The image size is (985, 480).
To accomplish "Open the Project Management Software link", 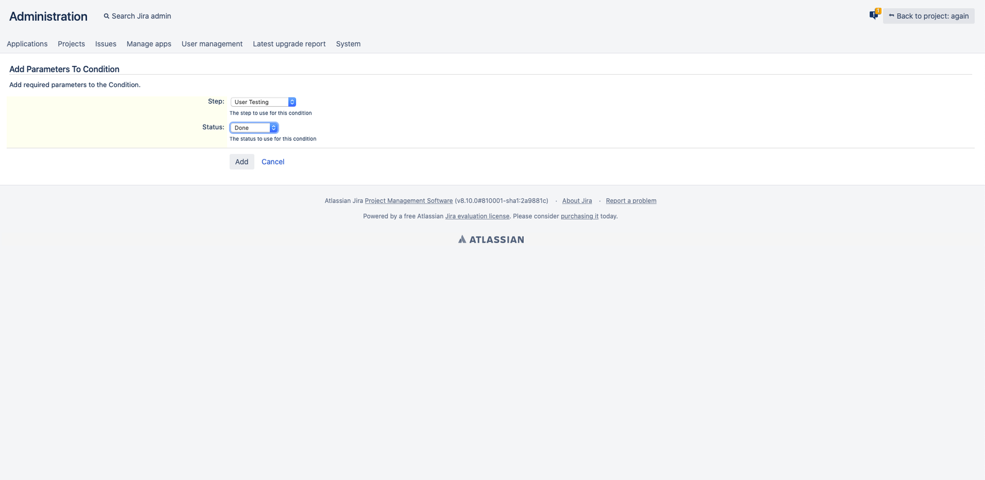I will click(x=409, y=201).
